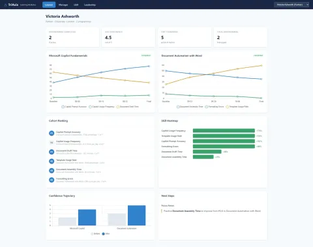Click the Skill Heatmap heading
The width and height of the screenshot is (313, 247).
170,121
